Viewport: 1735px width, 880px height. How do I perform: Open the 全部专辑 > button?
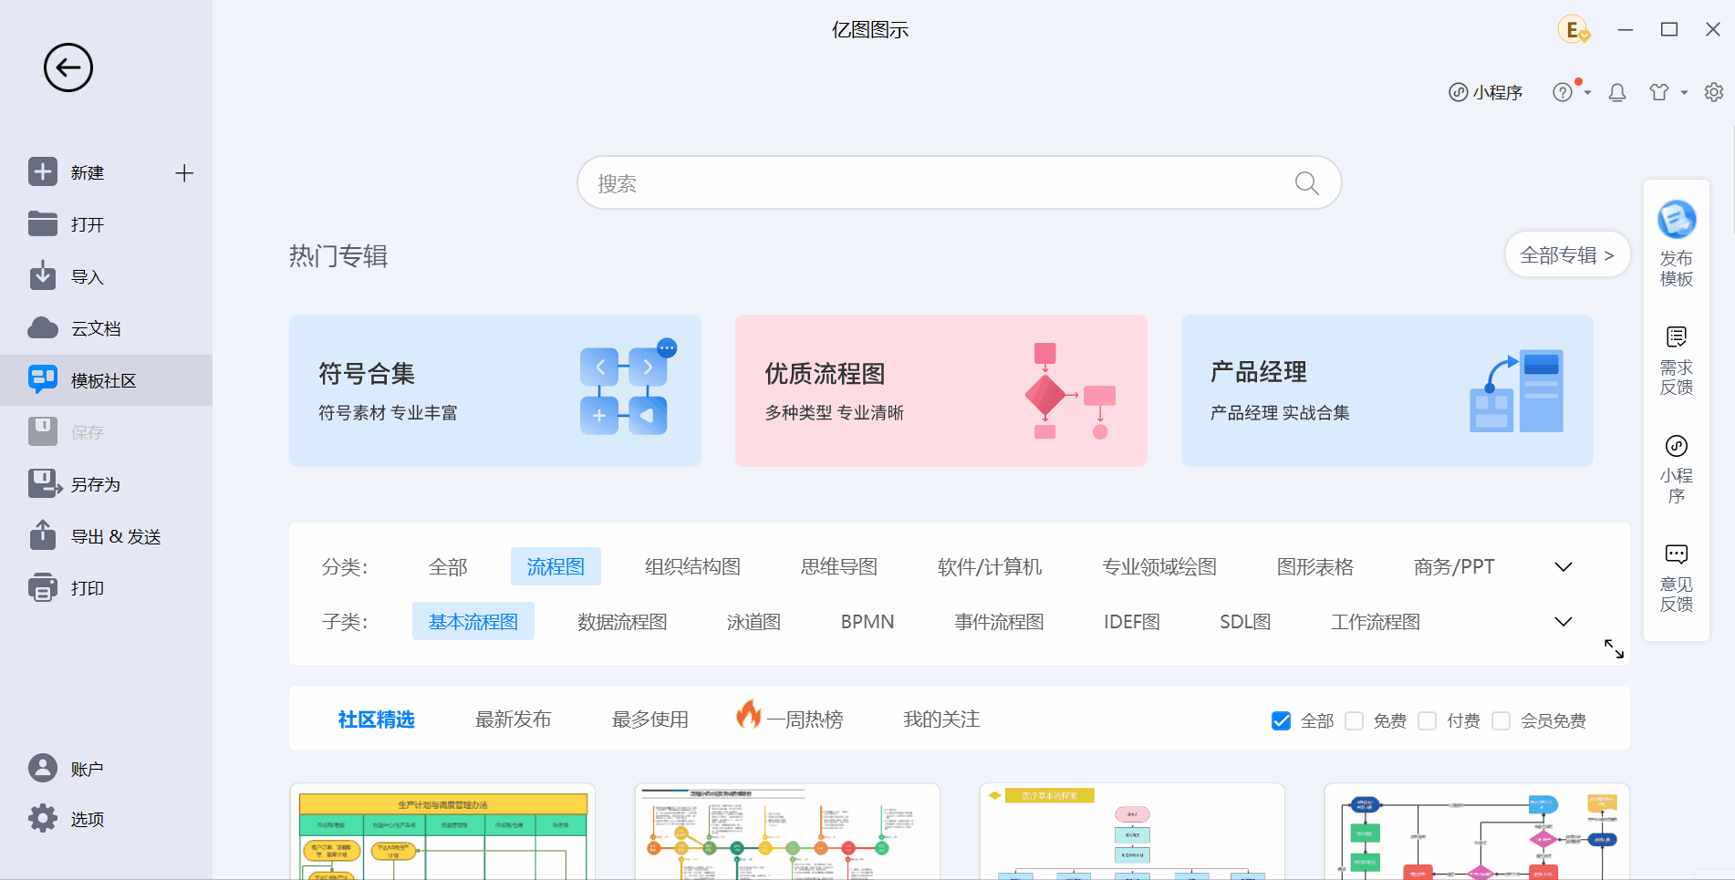(1567, 255)
